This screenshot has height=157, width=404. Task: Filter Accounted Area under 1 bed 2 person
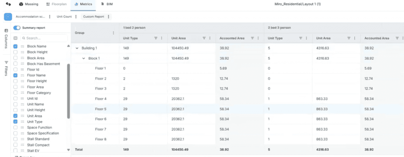click(x=252, y=38)
